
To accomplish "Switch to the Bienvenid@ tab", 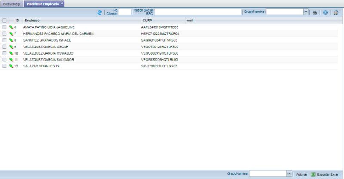I will 12,3.
